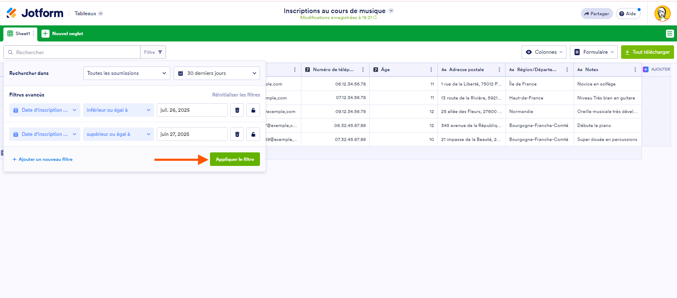This screenshot has height=298, width=677.
Task: Click the 345 avenue de la République address cell
Action: 471,126
